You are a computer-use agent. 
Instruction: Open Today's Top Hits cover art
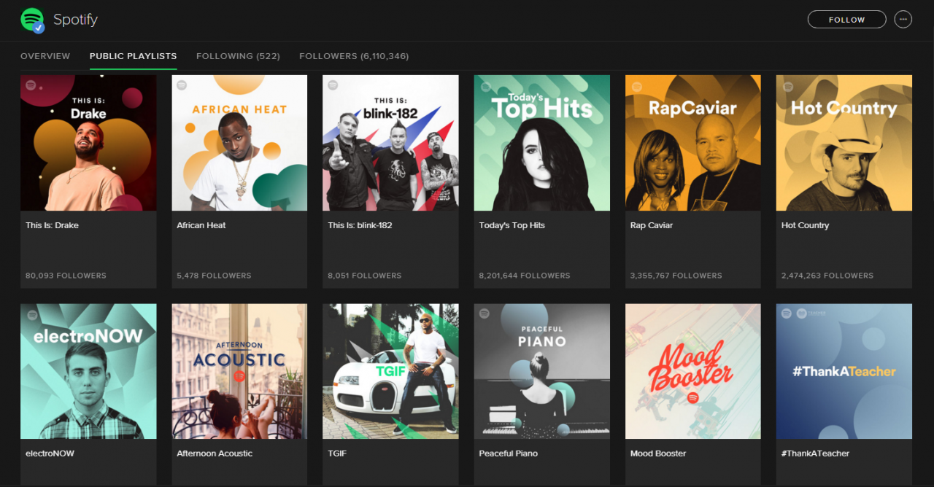[x=541, y=143]
